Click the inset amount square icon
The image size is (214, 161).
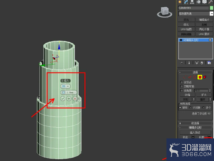[x=63, y=93]
